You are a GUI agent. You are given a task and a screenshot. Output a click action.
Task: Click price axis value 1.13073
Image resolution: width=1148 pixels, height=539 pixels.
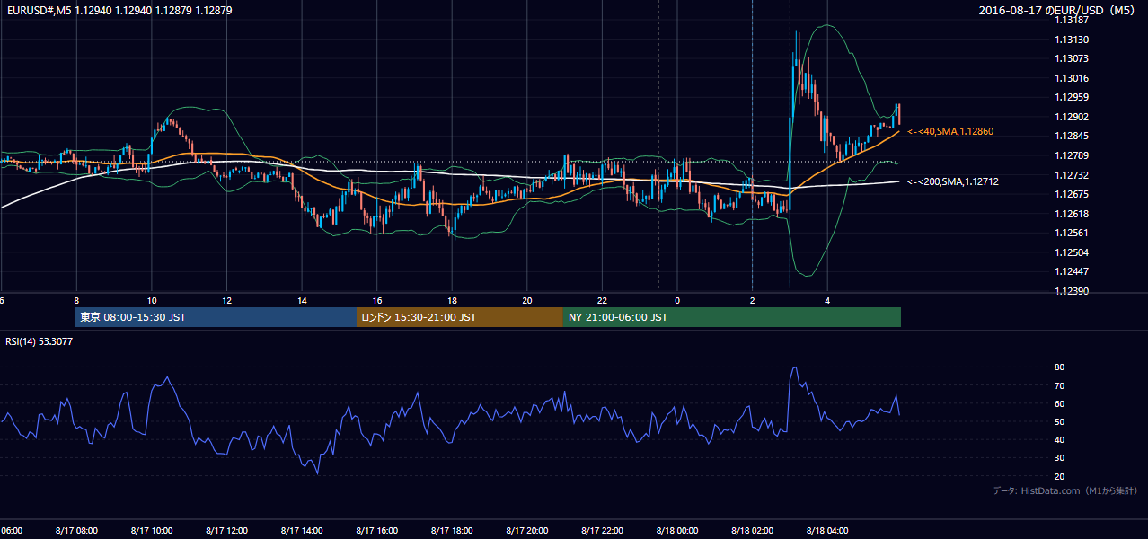coord(1072,58)
